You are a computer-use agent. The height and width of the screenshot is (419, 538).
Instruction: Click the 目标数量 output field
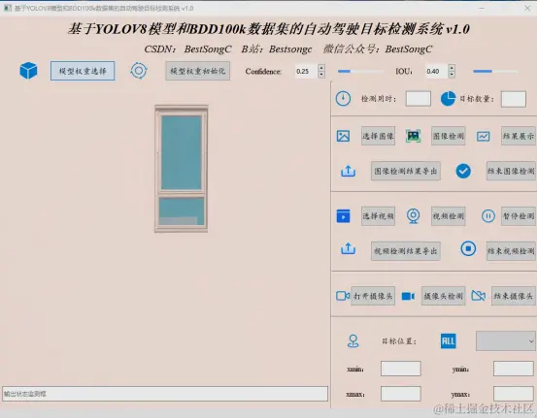[514, 99]
